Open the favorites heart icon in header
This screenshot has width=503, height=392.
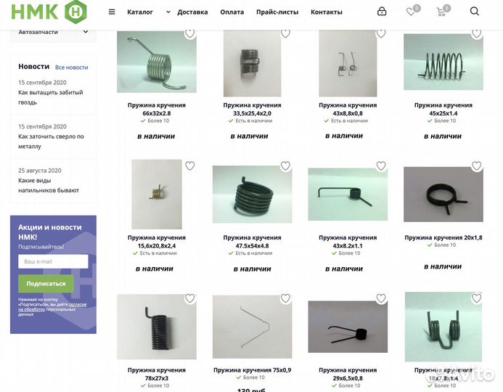pos(410,12)
